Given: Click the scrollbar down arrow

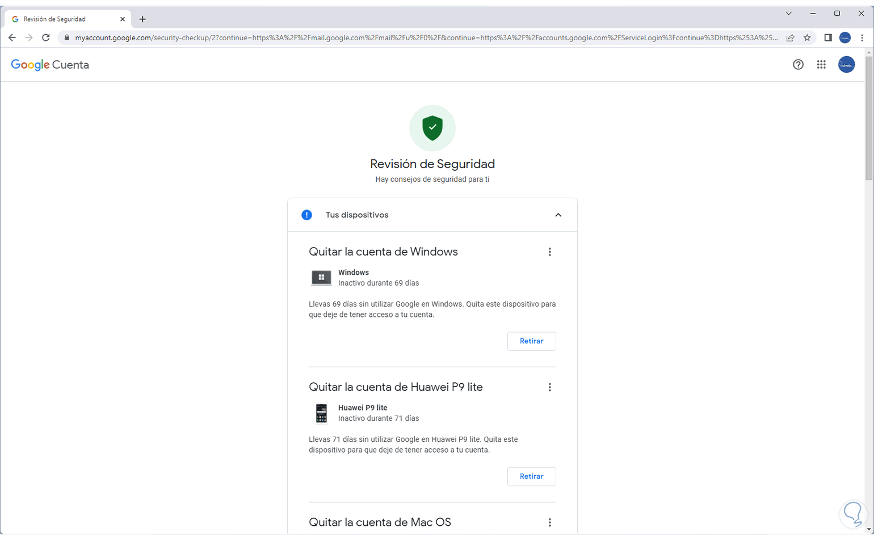Looking at the screenshot, I should coord(869,529).
